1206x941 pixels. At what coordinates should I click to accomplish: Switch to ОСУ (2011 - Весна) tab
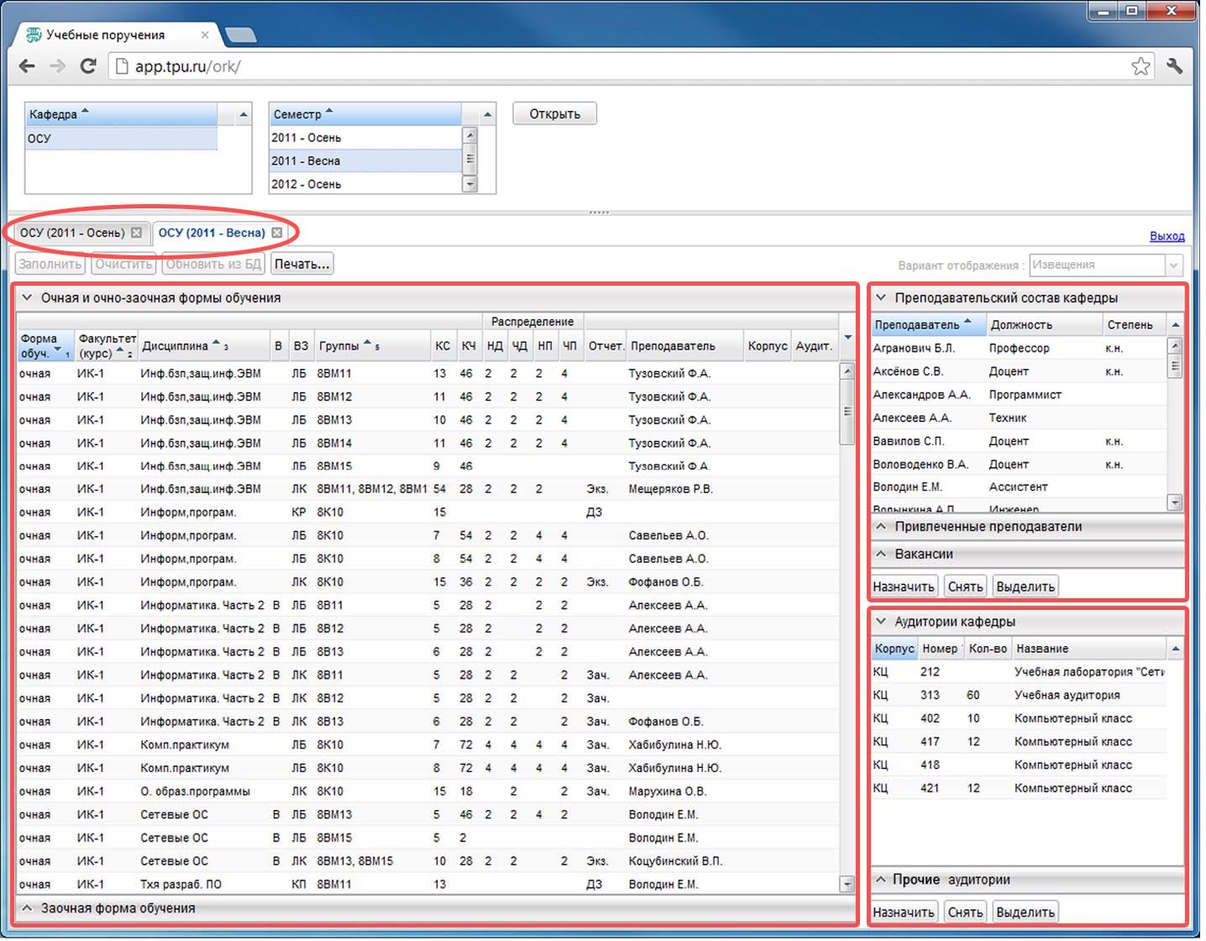pos(212,233)
